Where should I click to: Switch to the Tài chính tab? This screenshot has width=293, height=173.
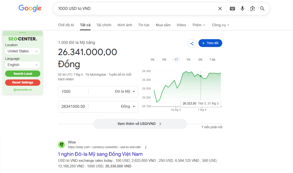point(104,25)
